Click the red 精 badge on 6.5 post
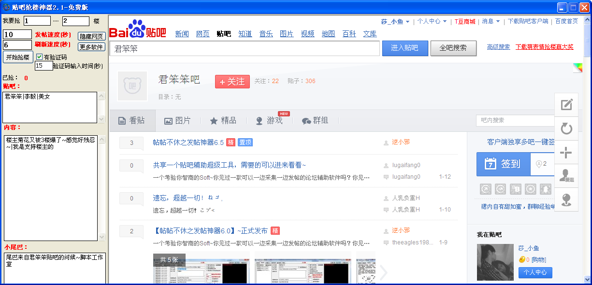The height and width of the screenshot is (285, 592). pos(231,142)
